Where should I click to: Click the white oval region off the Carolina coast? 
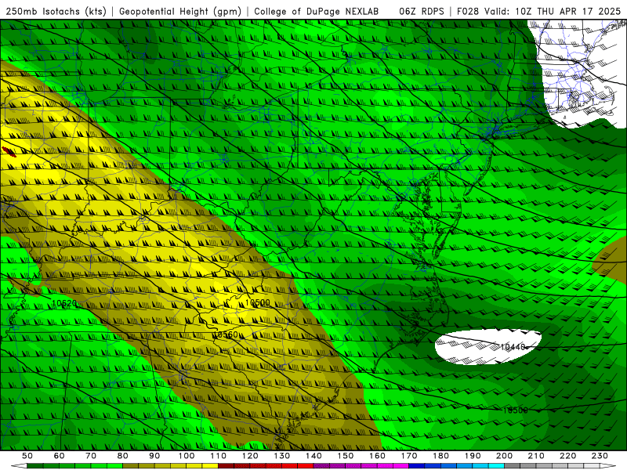[x=487, y=347]
